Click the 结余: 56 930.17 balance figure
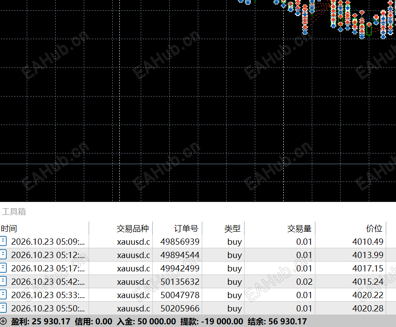The image size is (396, 327). click(x=278, y=322)
